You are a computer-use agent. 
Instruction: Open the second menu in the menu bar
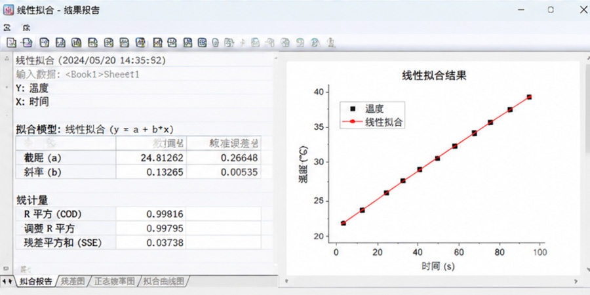pyautogui.click(x=26, y=28)
